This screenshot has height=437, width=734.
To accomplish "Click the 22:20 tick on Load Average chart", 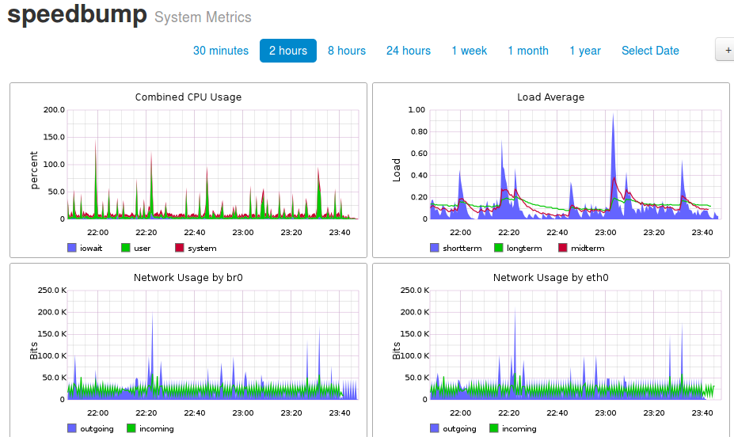I will [509, 232].
